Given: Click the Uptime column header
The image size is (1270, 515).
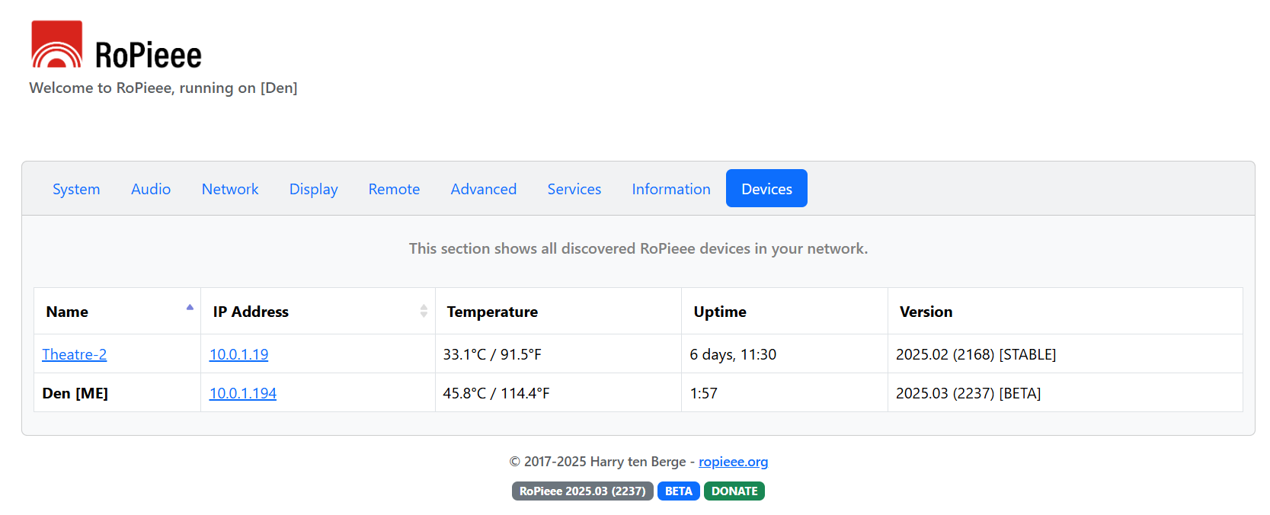Looking at the screenshot, I should coord(785,311).
